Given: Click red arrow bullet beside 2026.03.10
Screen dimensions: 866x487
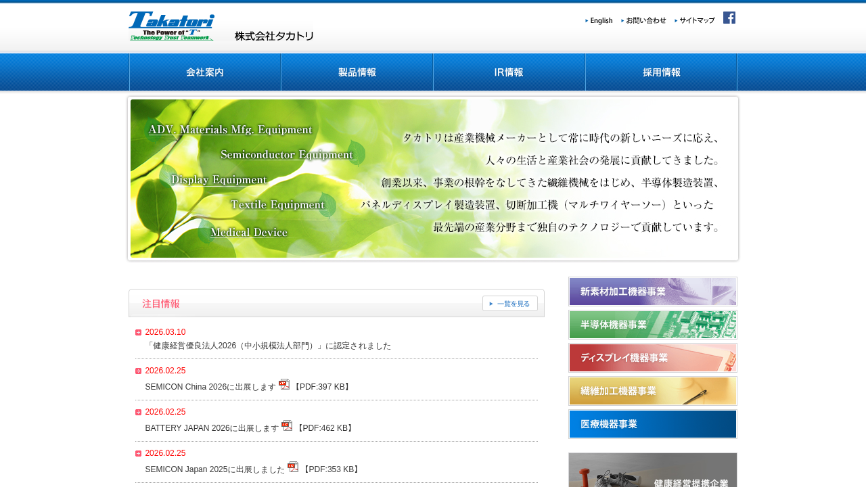Looking at the screenshot, I should click(138, 332).
